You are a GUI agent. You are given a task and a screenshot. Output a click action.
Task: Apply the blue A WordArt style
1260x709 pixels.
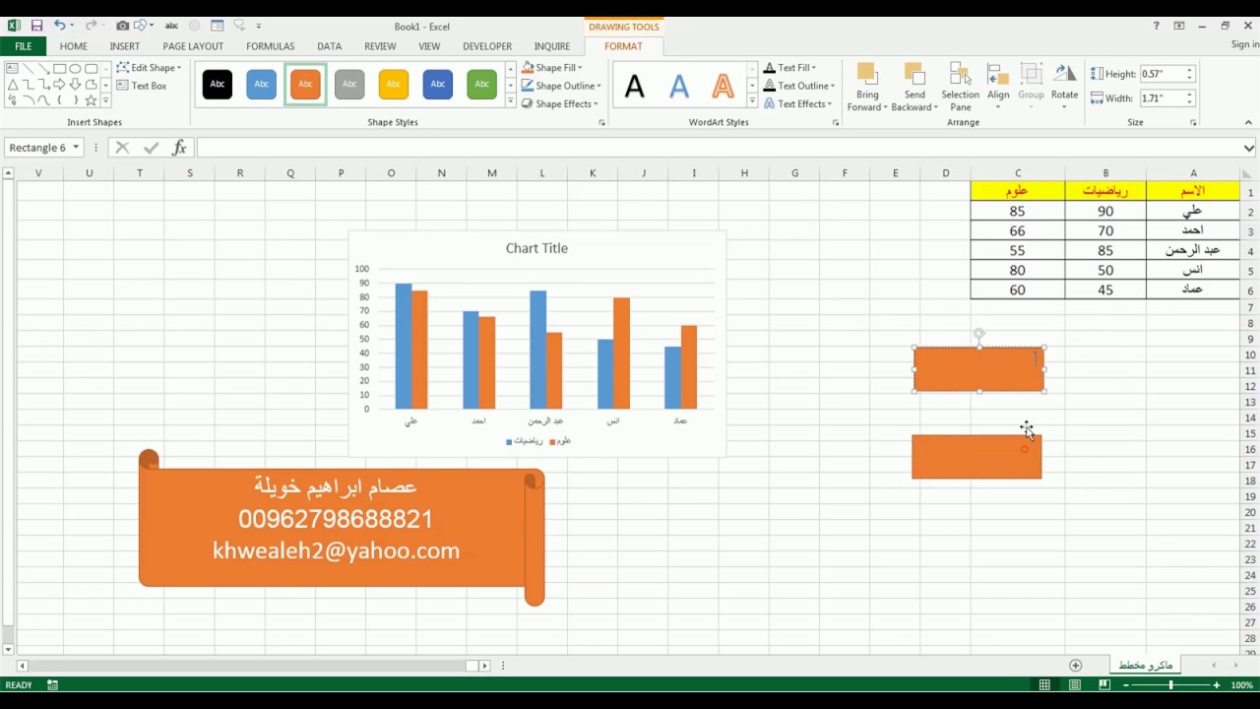point(679,87)
